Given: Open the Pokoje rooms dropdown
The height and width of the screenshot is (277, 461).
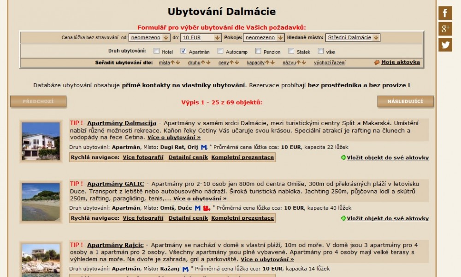Looking at the screenshot, I should (262, 38).
